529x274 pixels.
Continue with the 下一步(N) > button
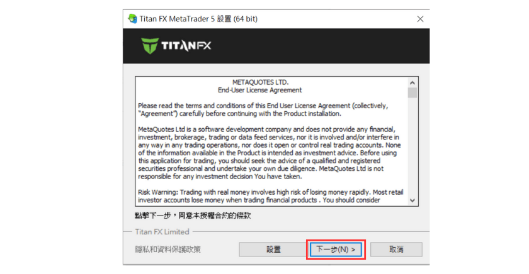click(336, 249)
